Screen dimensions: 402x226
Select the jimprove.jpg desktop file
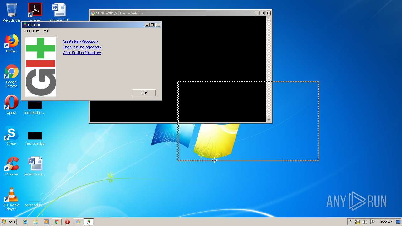35,138
